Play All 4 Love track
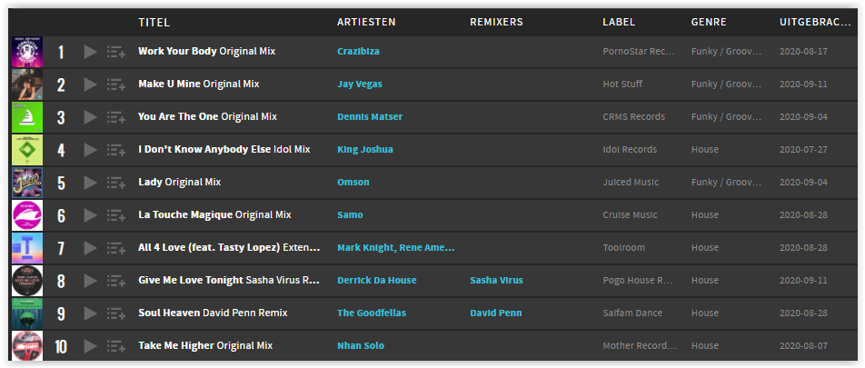This screenshot has width=865, height=368. coord(91,248)
